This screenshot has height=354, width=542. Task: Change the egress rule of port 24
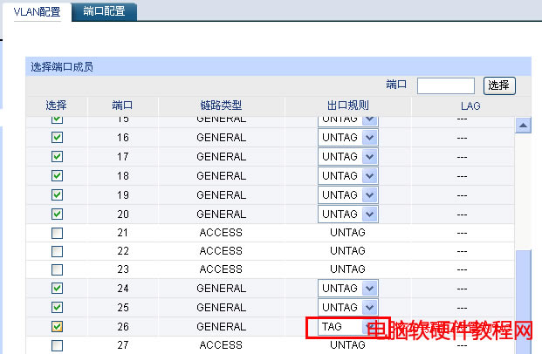(x=369, y=289)
